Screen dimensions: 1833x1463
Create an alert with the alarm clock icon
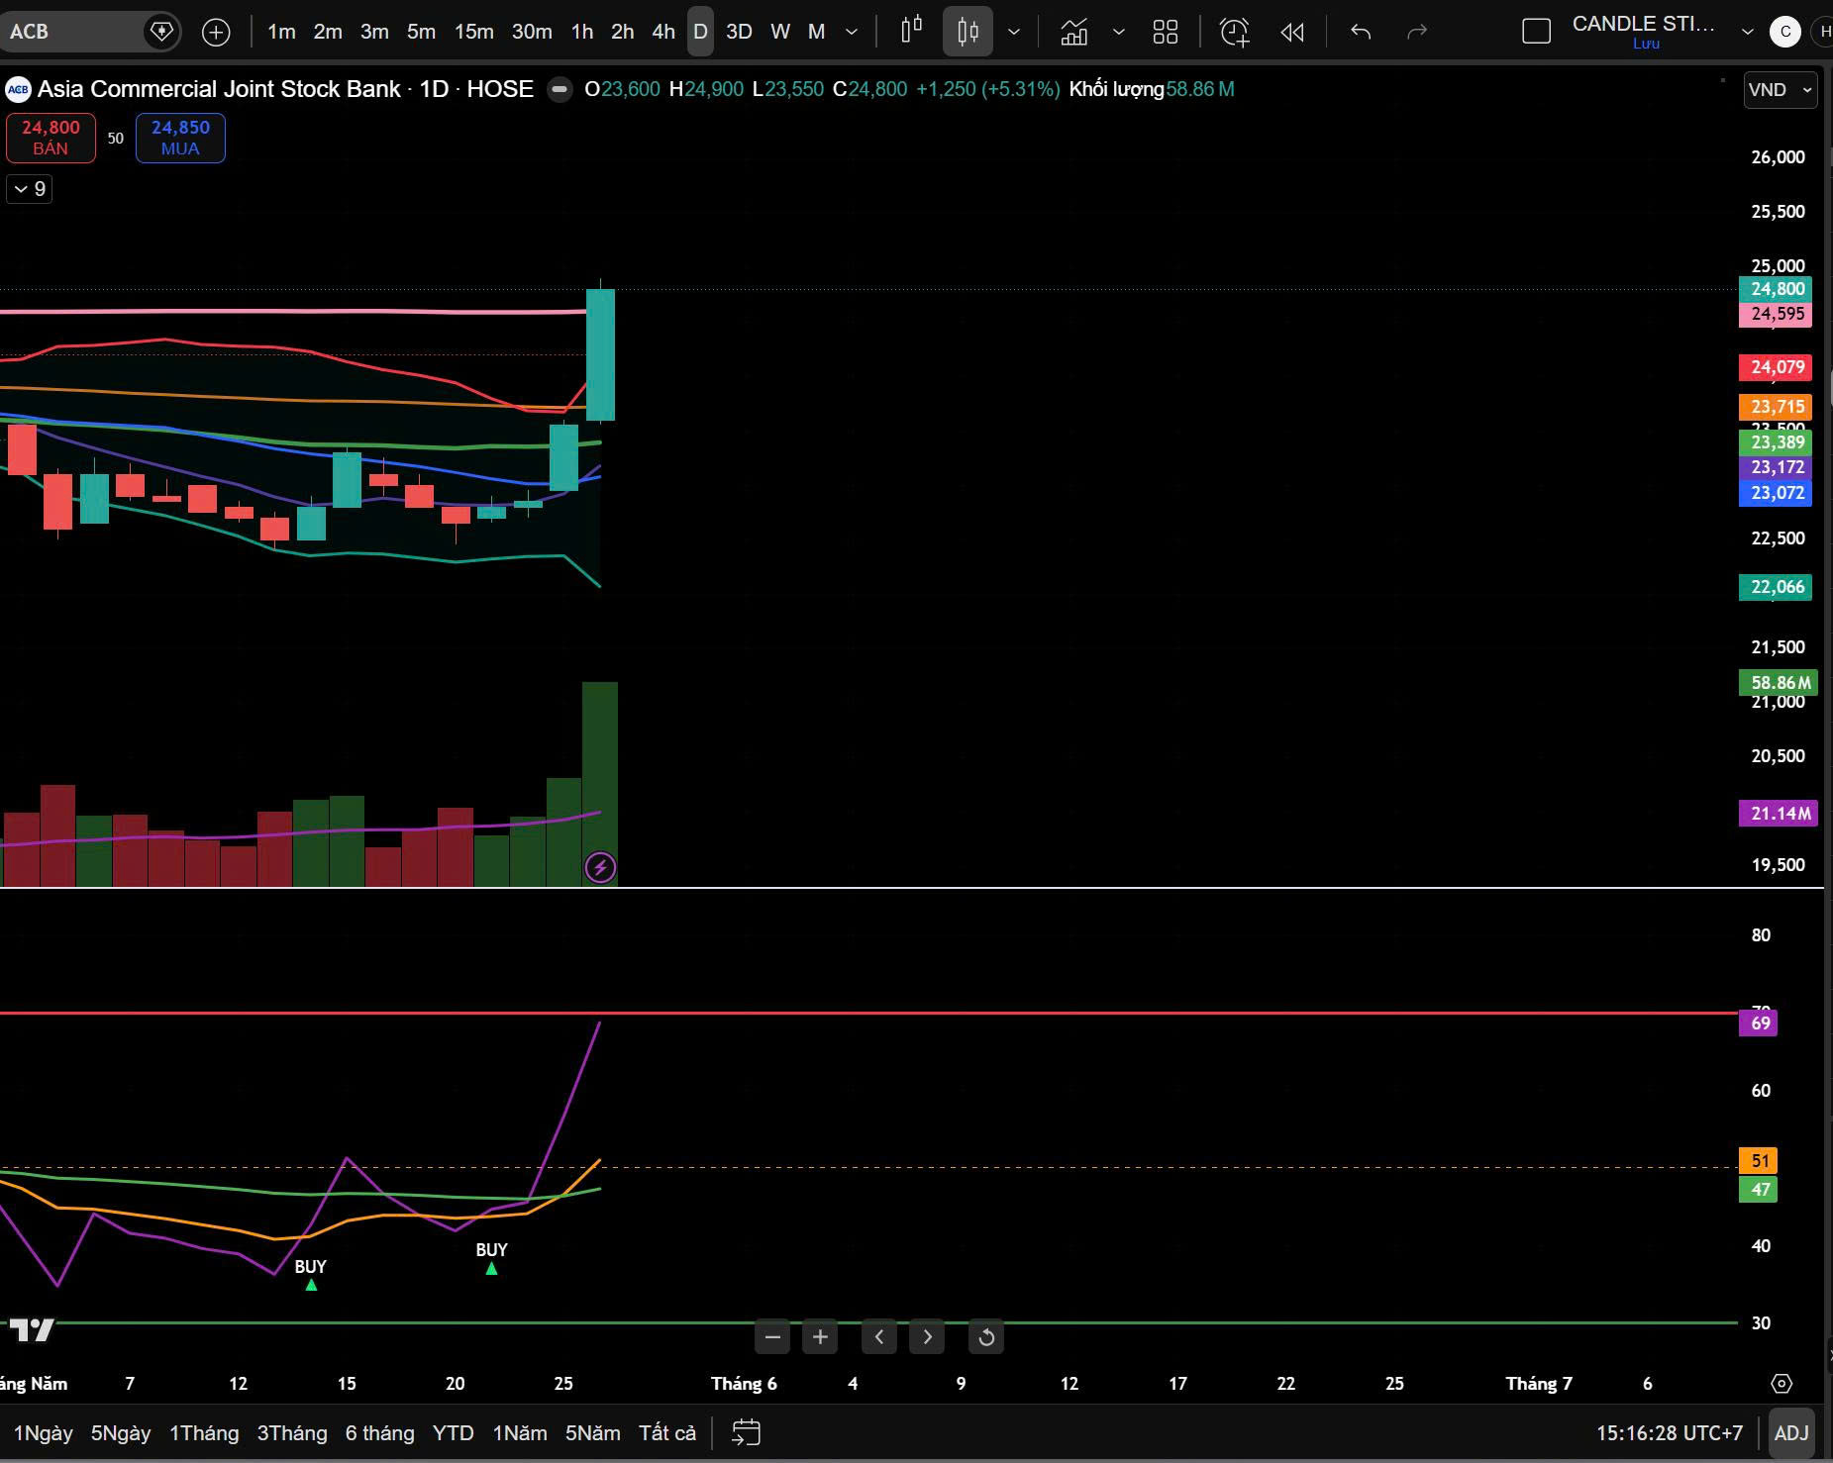1235,32
